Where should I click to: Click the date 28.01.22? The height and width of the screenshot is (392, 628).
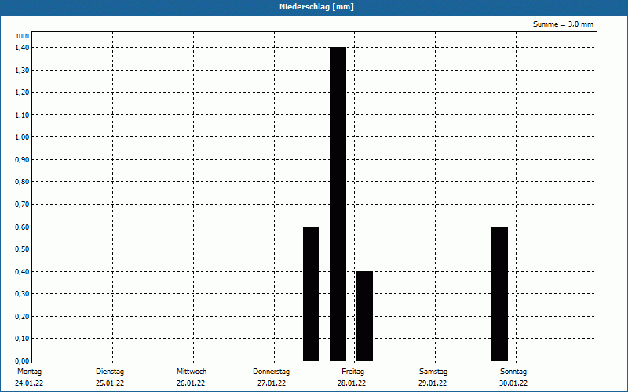352,383
